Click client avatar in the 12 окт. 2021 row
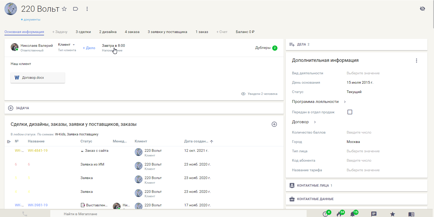 coord(139,152)
